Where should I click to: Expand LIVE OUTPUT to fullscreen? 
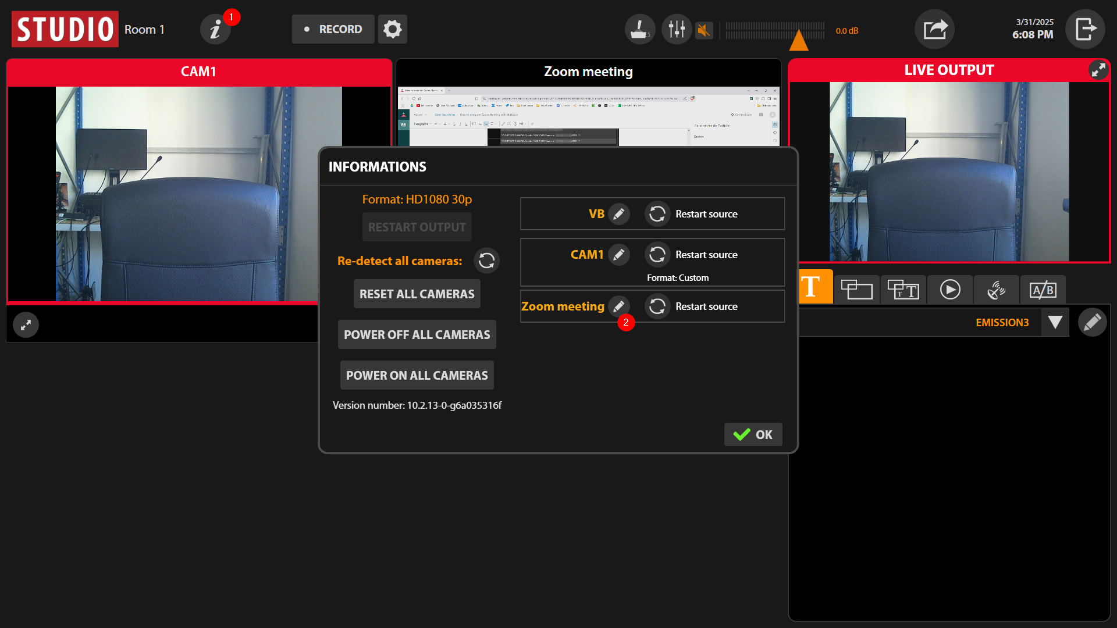click(x=1098, y=70)
